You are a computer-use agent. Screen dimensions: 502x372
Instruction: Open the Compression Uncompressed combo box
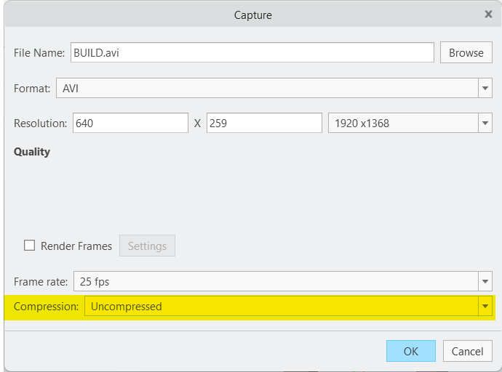coord(281,307)
